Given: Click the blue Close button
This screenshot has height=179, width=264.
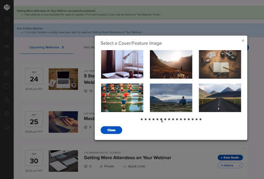Looking at the screenshot, I should point(111,130).
